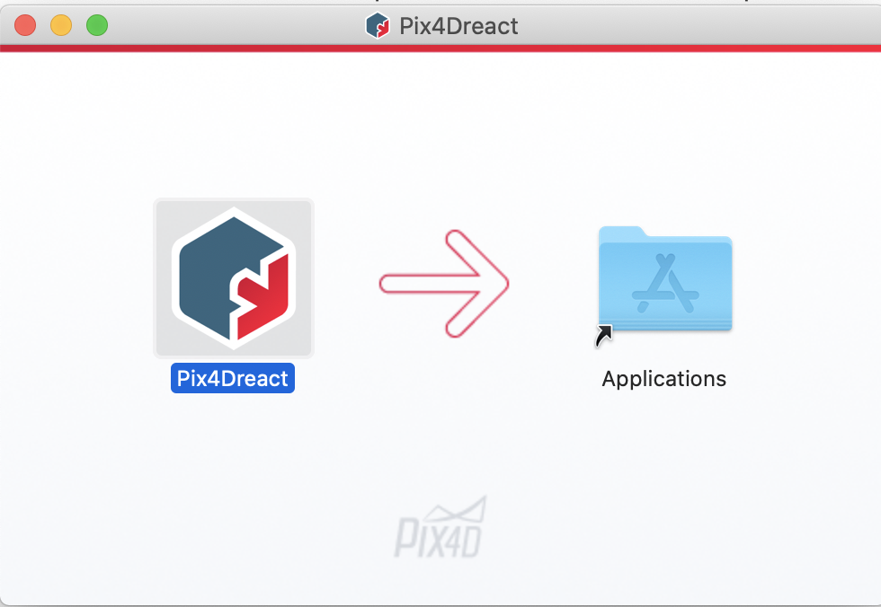This screenshot has width=881, height=607.
Task: Select the Pix4Dreact icon in the title bar
Action: click(378, 26)
